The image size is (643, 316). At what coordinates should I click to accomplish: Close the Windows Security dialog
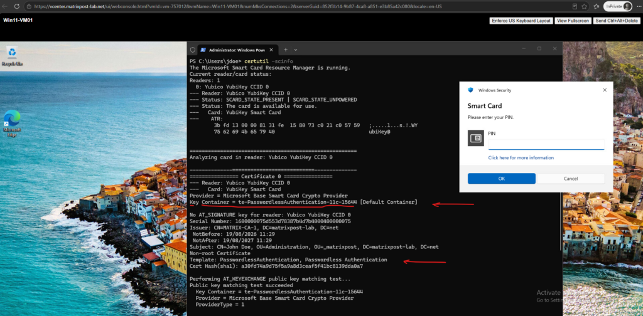tap(605, 90)
